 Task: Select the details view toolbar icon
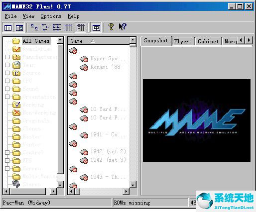[x=68, y=27]
